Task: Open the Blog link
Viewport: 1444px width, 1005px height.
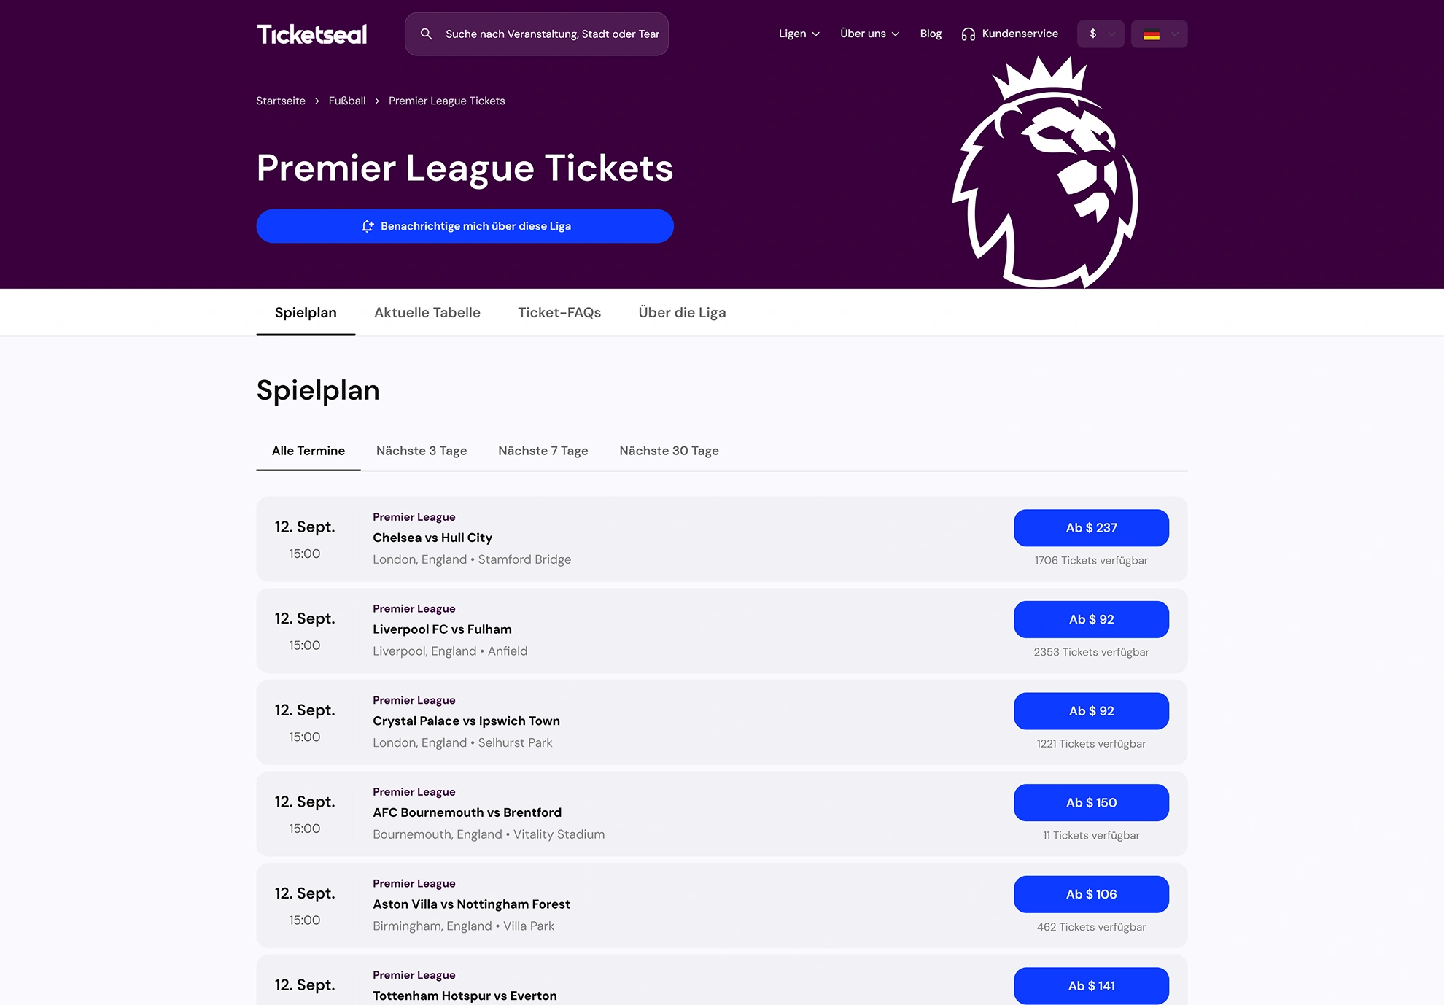Action: pyautogui.click(x=931, y=34)
